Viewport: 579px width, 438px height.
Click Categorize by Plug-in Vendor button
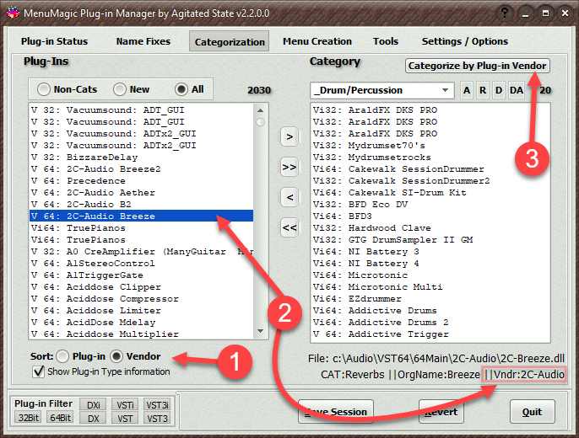coord(478,66)
